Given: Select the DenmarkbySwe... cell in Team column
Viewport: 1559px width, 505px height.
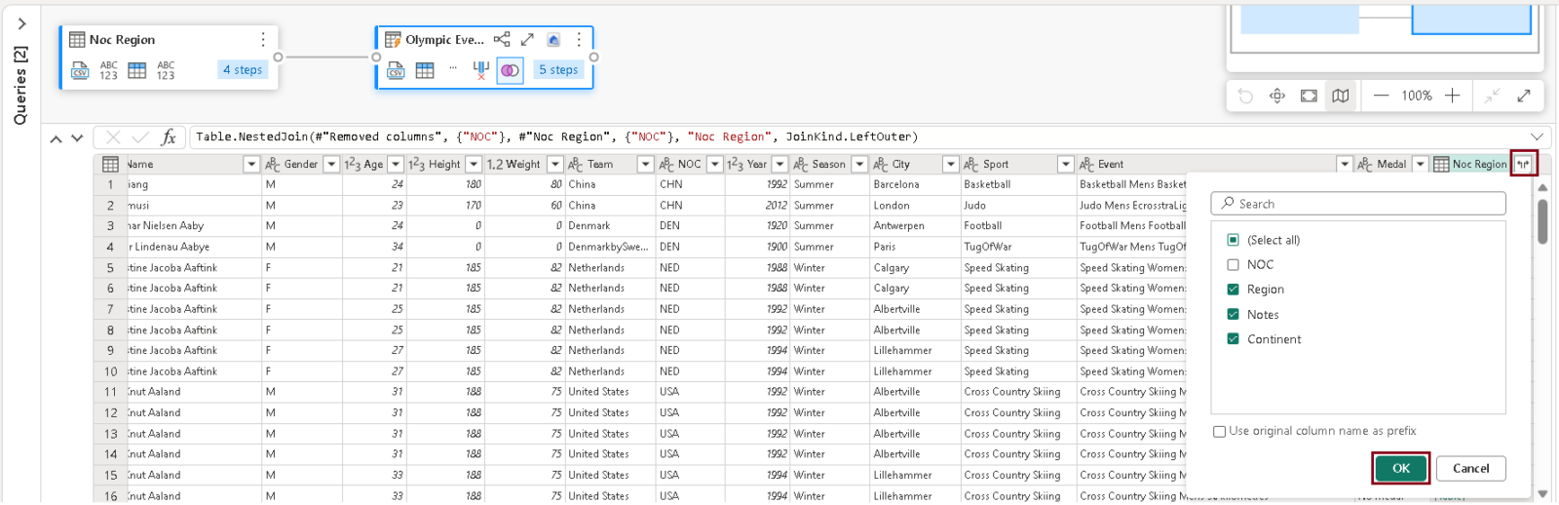Looking at the screenshot, I should click(x=609, y=247).
